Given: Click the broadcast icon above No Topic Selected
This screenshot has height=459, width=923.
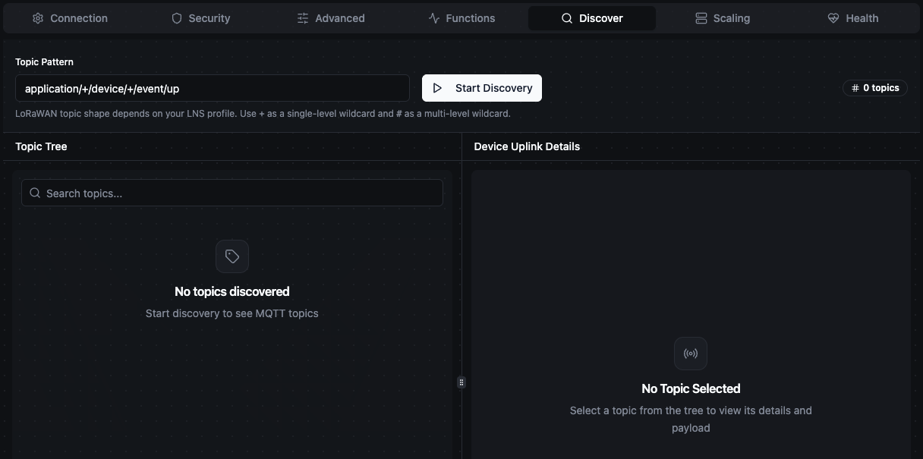Looking at the screenshot, I should click(x=691, y=354).
